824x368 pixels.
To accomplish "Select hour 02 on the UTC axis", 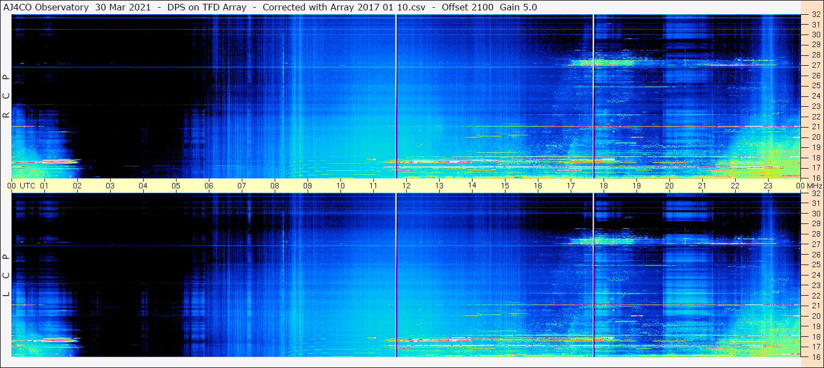I will (77, 186).
